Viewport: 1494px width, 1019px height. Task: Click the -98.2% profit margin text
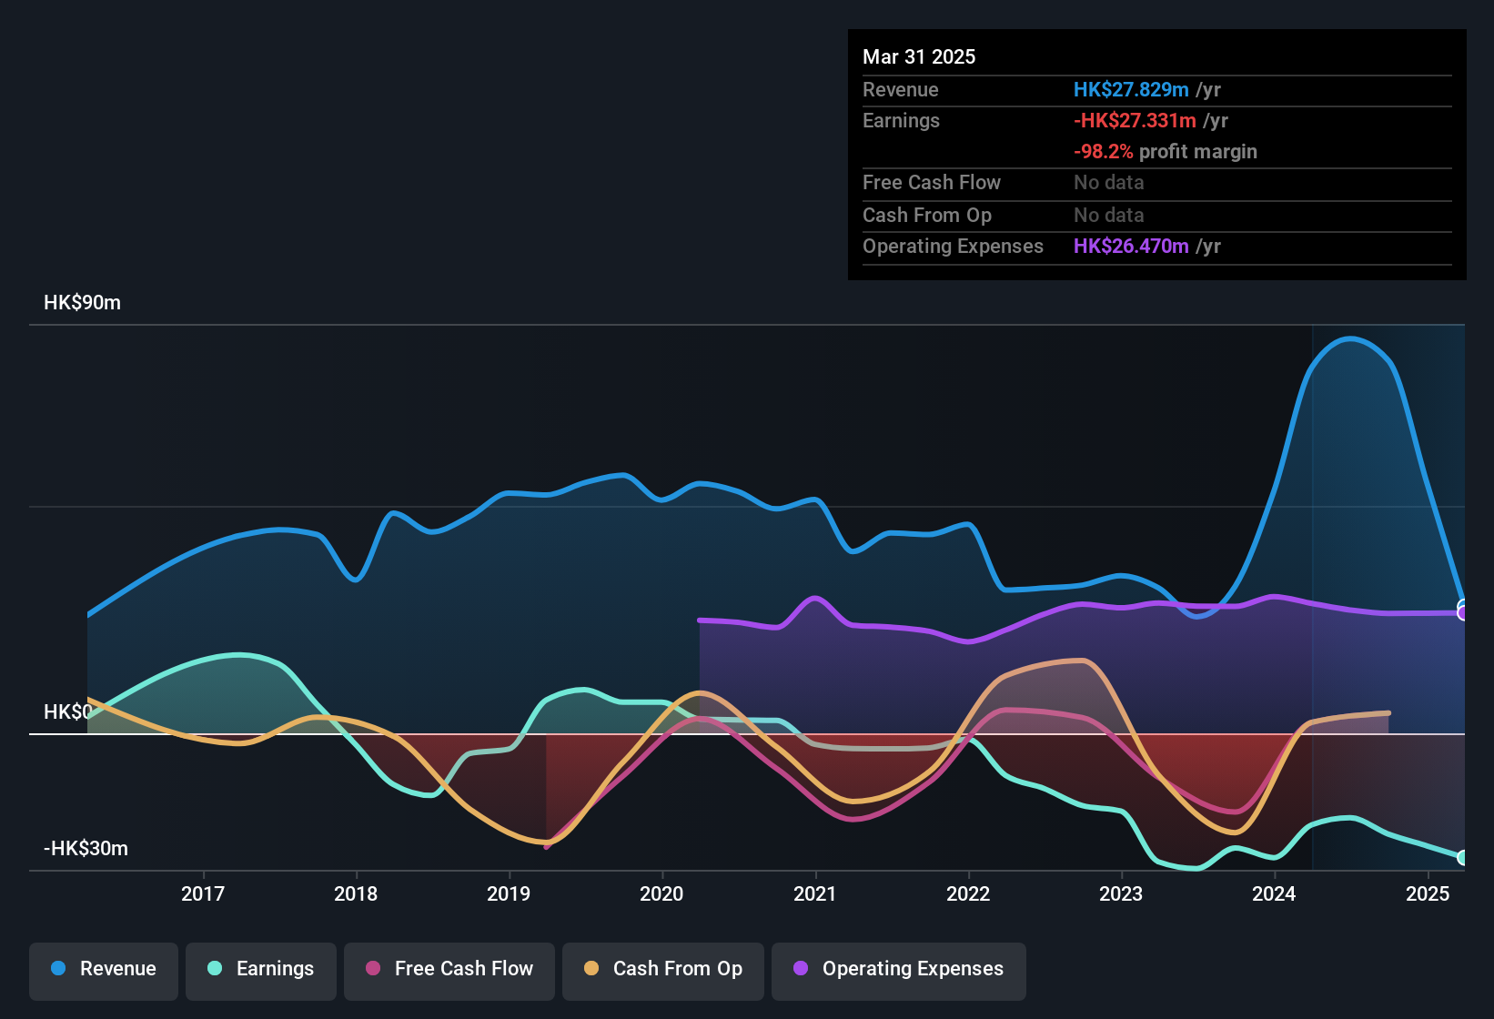[x=1166, y=152]
